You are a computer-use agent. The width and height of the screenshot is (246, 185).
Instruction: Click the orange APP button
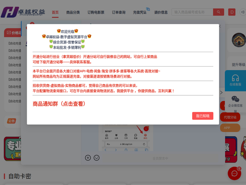(230, 128)
